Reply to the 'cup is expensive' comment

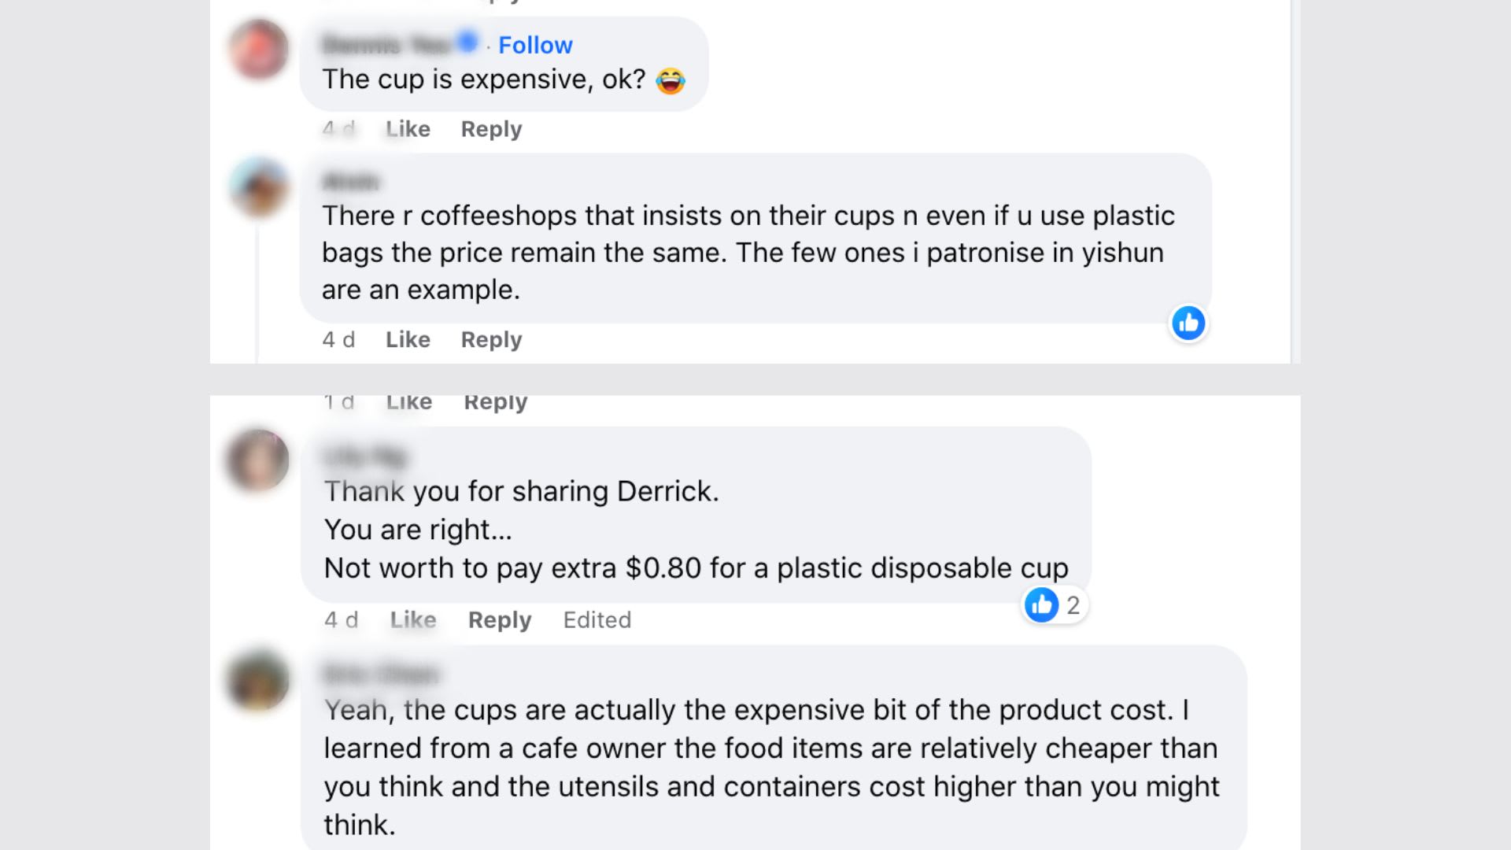(491, 129)
